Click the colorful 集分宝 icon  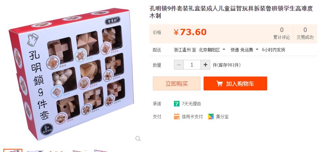click(x=211, y=117)
